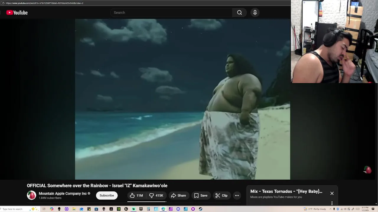Subscribe to Mountain Apple Company Inc
378x212 pixels.
[107, 196]
